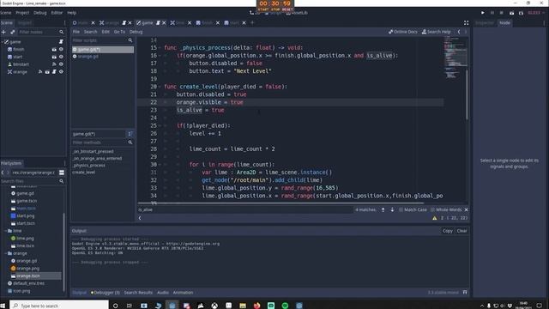Open the Help menu

click(x=72, y=13)
